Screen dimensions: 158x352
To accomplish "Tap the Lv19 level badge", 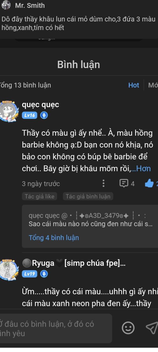I will click(x=29, y=274).
